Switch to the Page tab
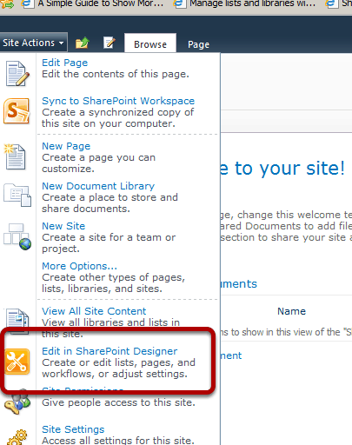The image size is (352, 445). pos(198,44)
